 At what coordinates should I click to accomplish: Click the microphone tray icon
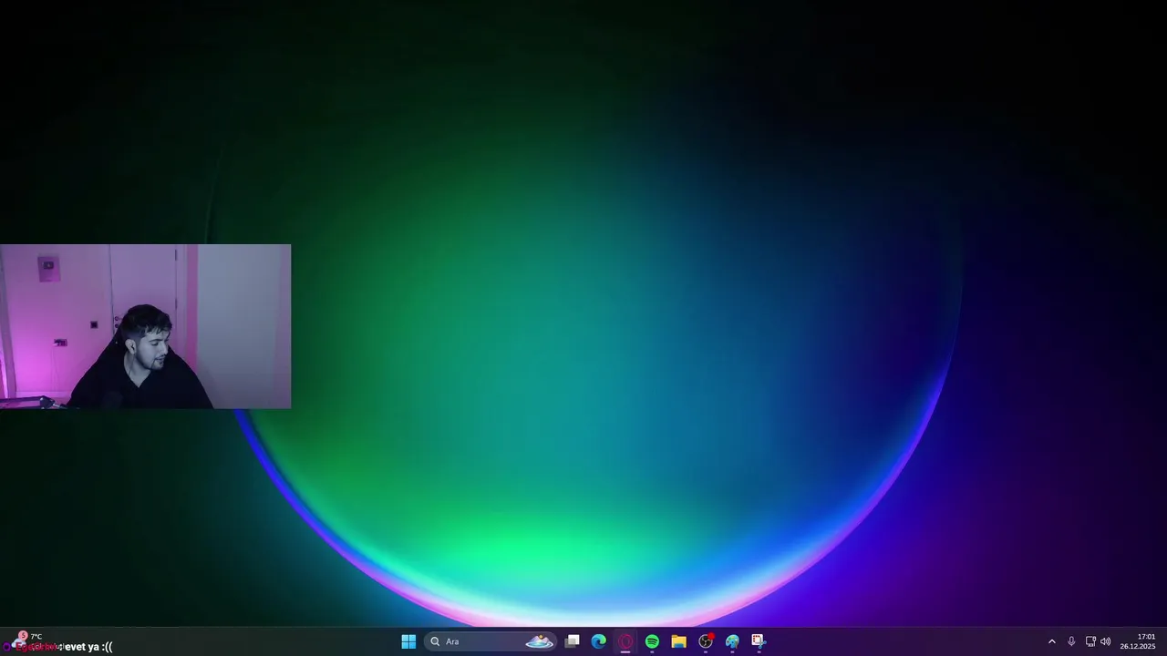(1071, 641)
